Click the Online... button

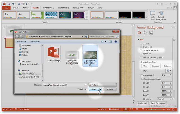167,66
